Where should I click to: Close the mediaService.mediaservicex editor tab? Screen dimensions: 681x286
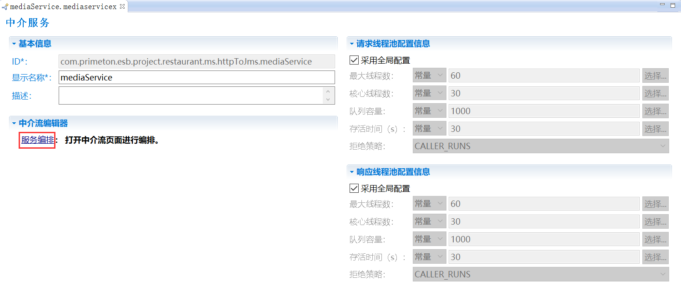point(122,6)
